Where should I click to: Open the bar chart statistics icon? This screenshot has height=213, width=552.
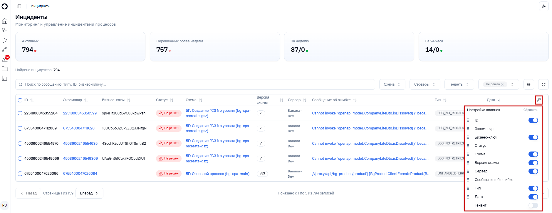pos(5,78)
